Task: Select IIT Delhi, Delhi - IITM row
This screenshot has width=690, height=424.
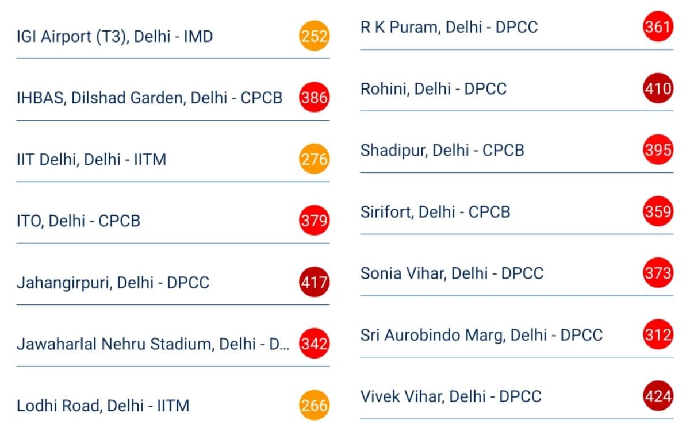Action: tap(91, 160)
